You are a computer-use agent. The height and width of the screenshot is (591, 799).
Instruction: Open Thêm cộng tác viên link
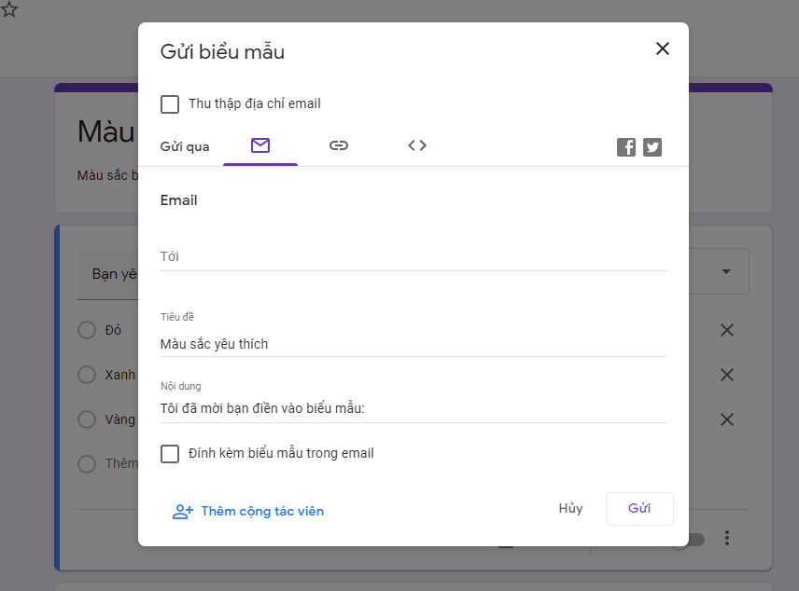click(248, 512)
